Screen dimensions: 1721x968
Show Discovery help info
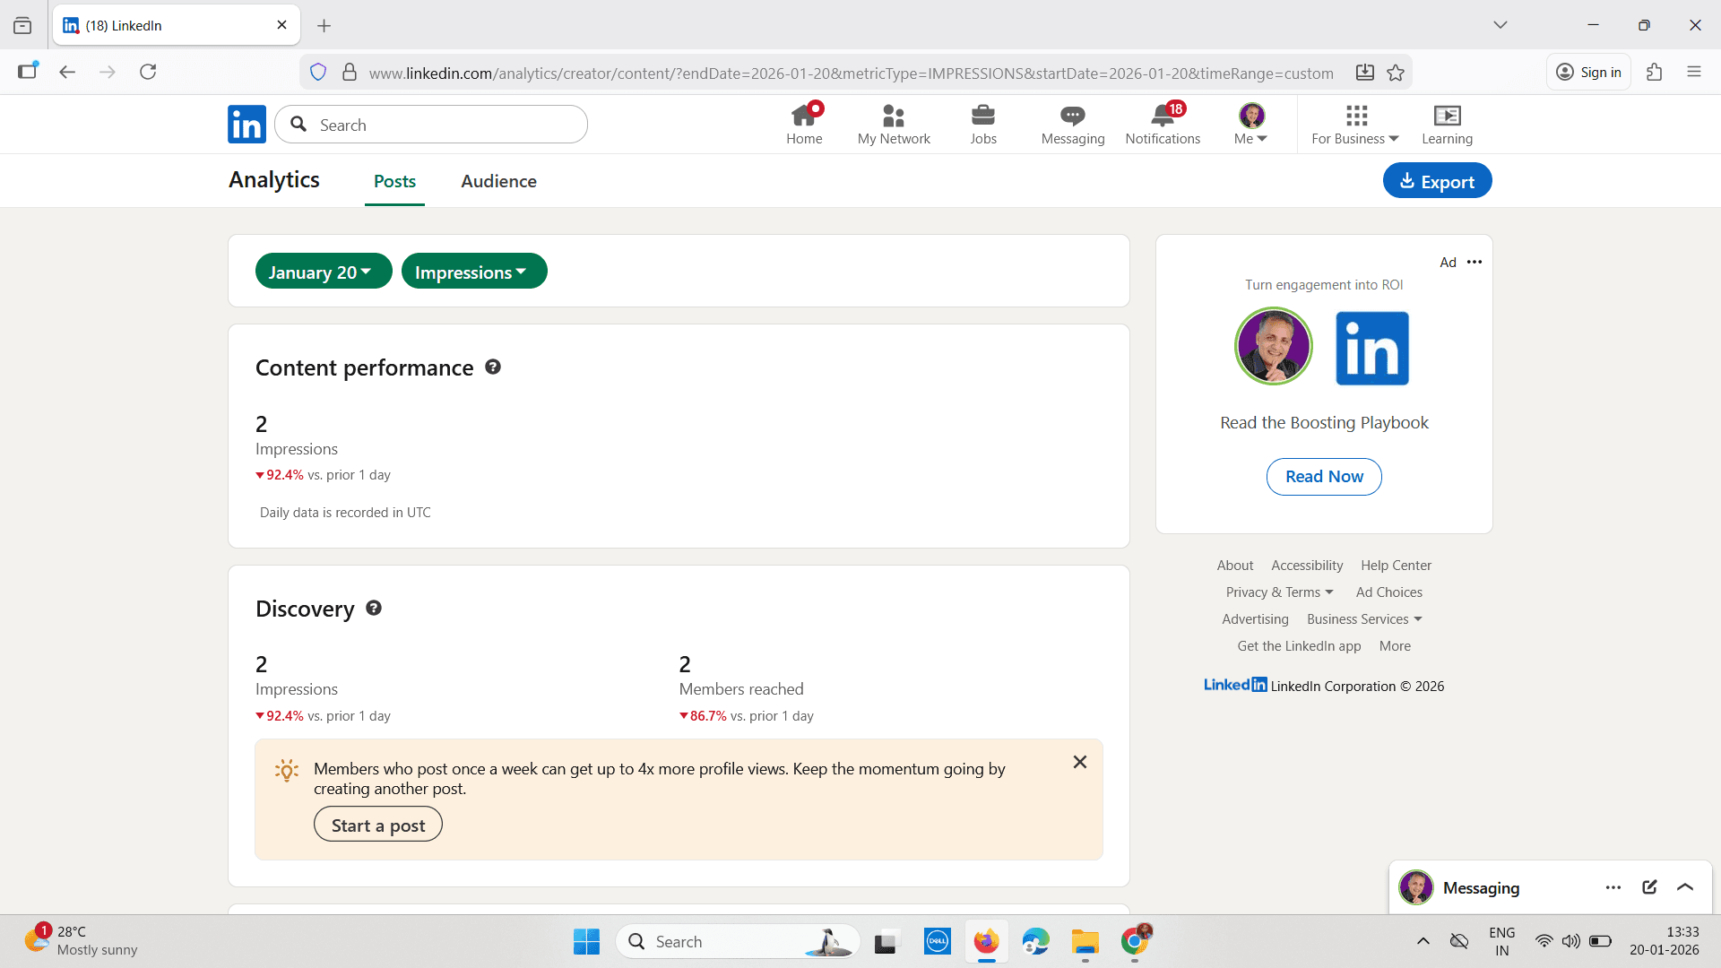tap(374, 608)
